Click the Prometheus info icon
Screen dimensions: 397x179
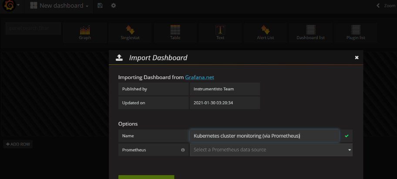pos(183,150)
